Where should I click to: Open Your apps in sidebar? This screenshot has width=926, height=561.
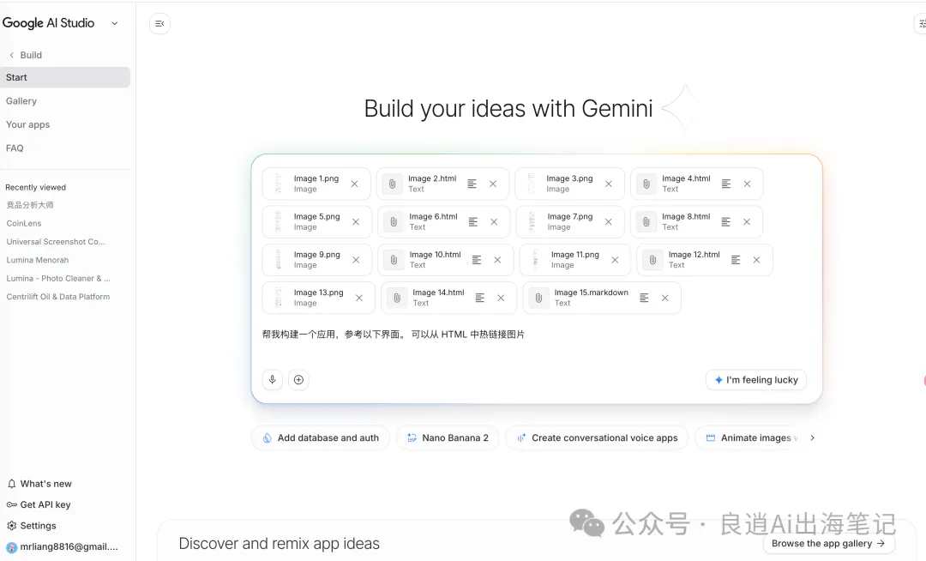click(28, 124)
